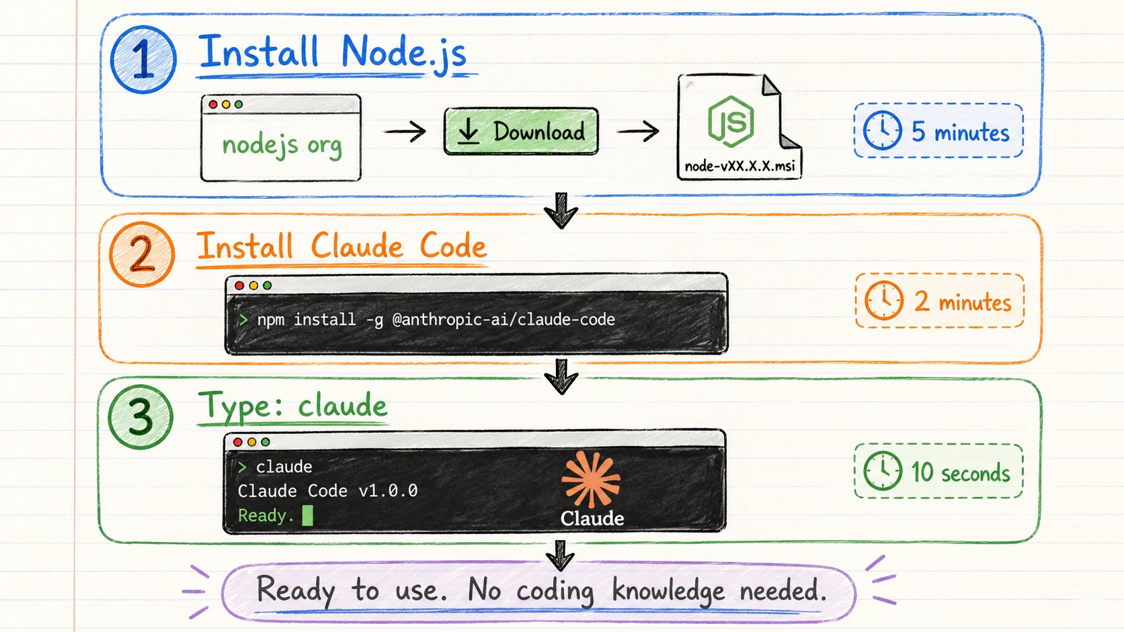
Task: Click the down arrow between steps 1 and 2
Action: 561,210
